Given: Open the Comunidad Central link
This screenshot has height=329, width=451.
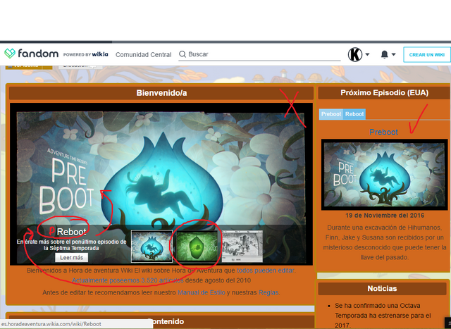Looking at the screenshot, I should pyautogui.click(x=143, y=55).
